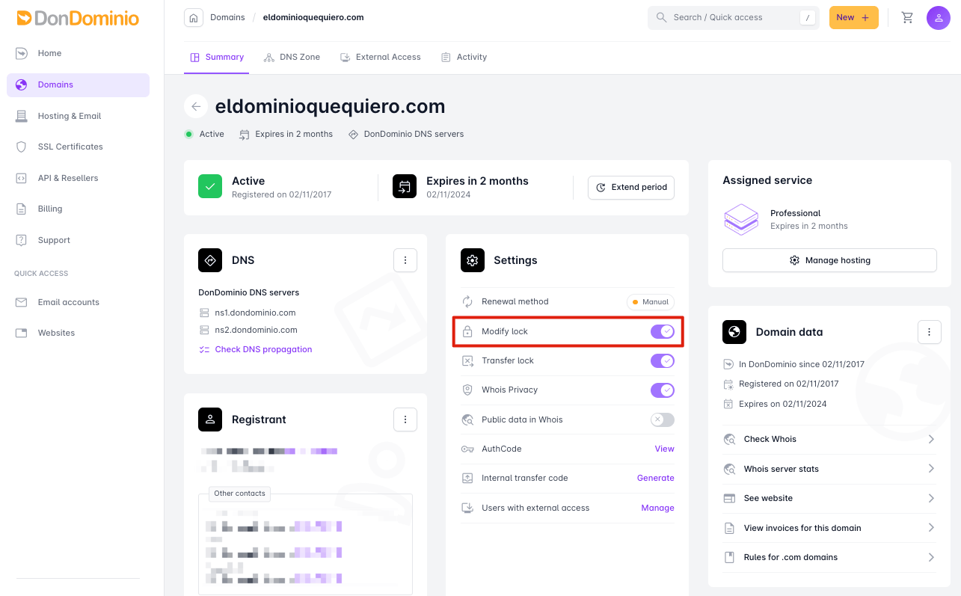Image resolution: width=961 pixels, height=596 pixels.
Task: Click the New button
Action: (853, 18)
